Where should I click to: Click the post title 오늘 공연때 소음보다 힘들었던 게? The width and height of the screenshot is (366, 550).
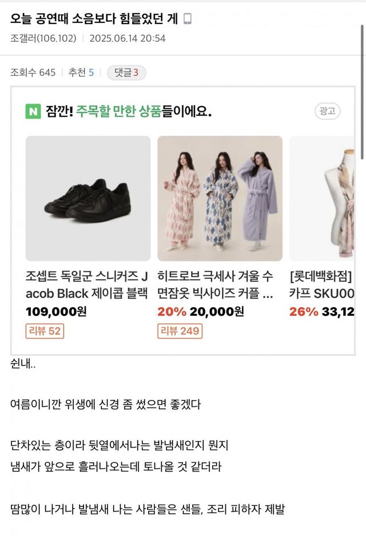[x=94, y=19]
